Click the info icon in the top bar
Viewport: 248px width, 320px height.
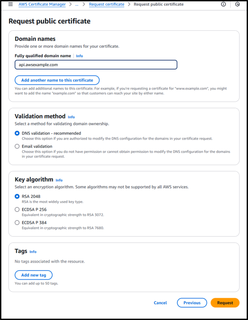point(223,4)
